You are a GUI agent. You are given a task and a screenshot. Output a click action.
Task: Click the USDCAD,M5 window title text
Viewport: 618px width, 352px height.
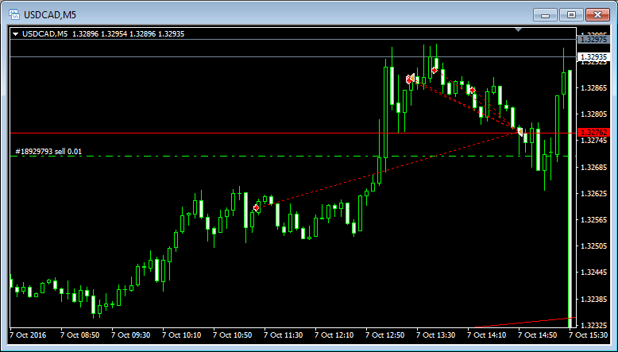(50, 15)
